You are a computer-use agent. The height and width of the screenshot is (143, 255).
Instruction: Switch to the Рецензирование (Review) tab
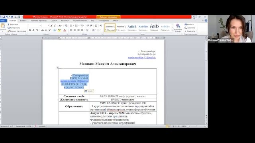(x=80, y=21)
